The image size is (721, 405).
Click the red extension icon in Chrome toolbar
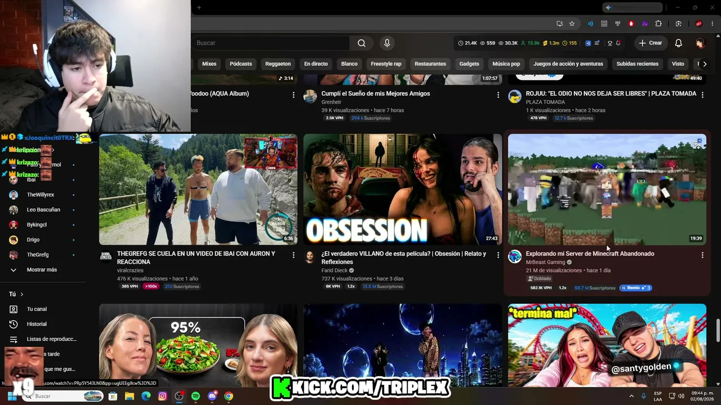(631, 24)
